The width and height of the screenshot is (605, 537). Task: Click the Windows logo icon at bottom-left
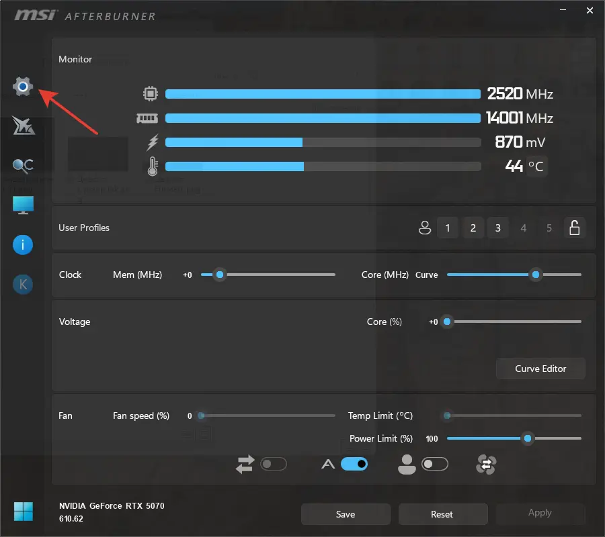(23, 511)
